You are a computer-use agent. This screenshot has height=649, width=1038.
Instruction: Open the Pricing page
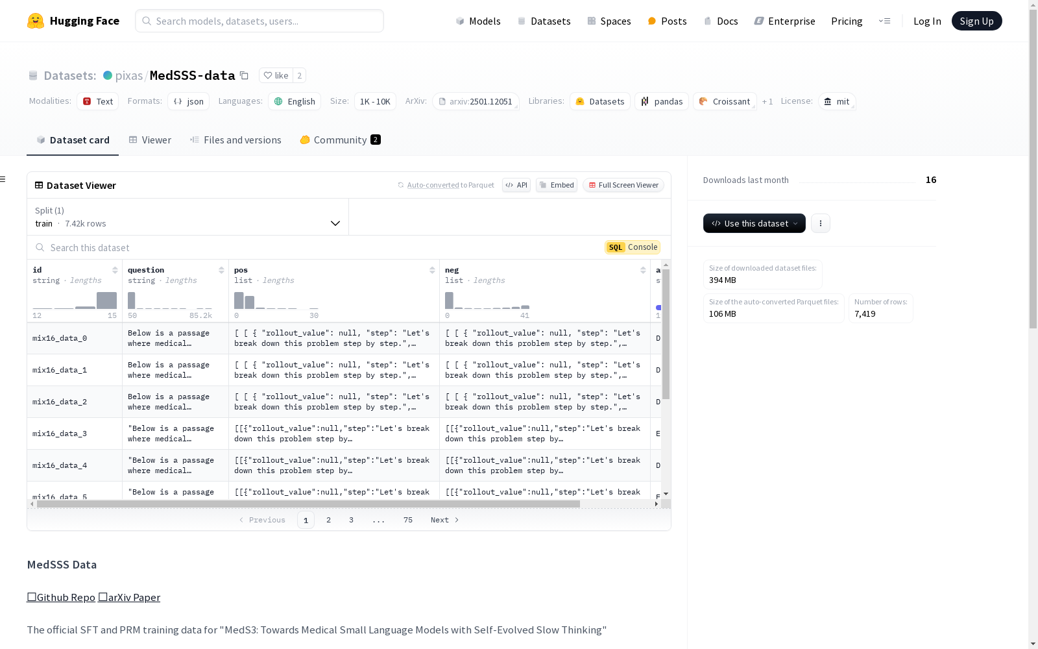click(847, 21)
